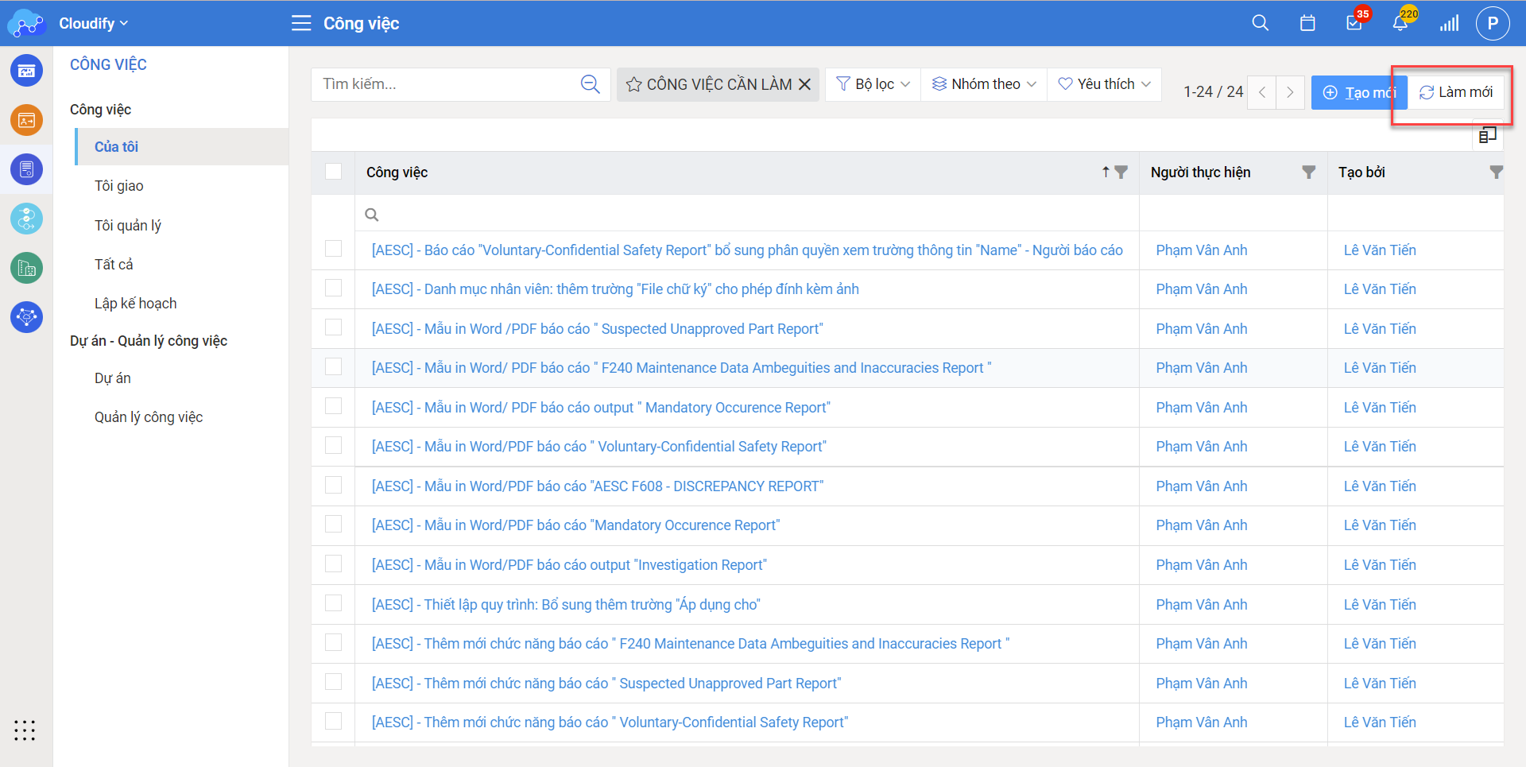Open the signal bars statistics icon
Viewport: 1526px width, 767px height.
(x=1449, y=23)
